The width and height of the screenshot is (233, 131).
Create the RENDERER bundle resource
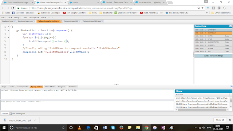[226, 45]
